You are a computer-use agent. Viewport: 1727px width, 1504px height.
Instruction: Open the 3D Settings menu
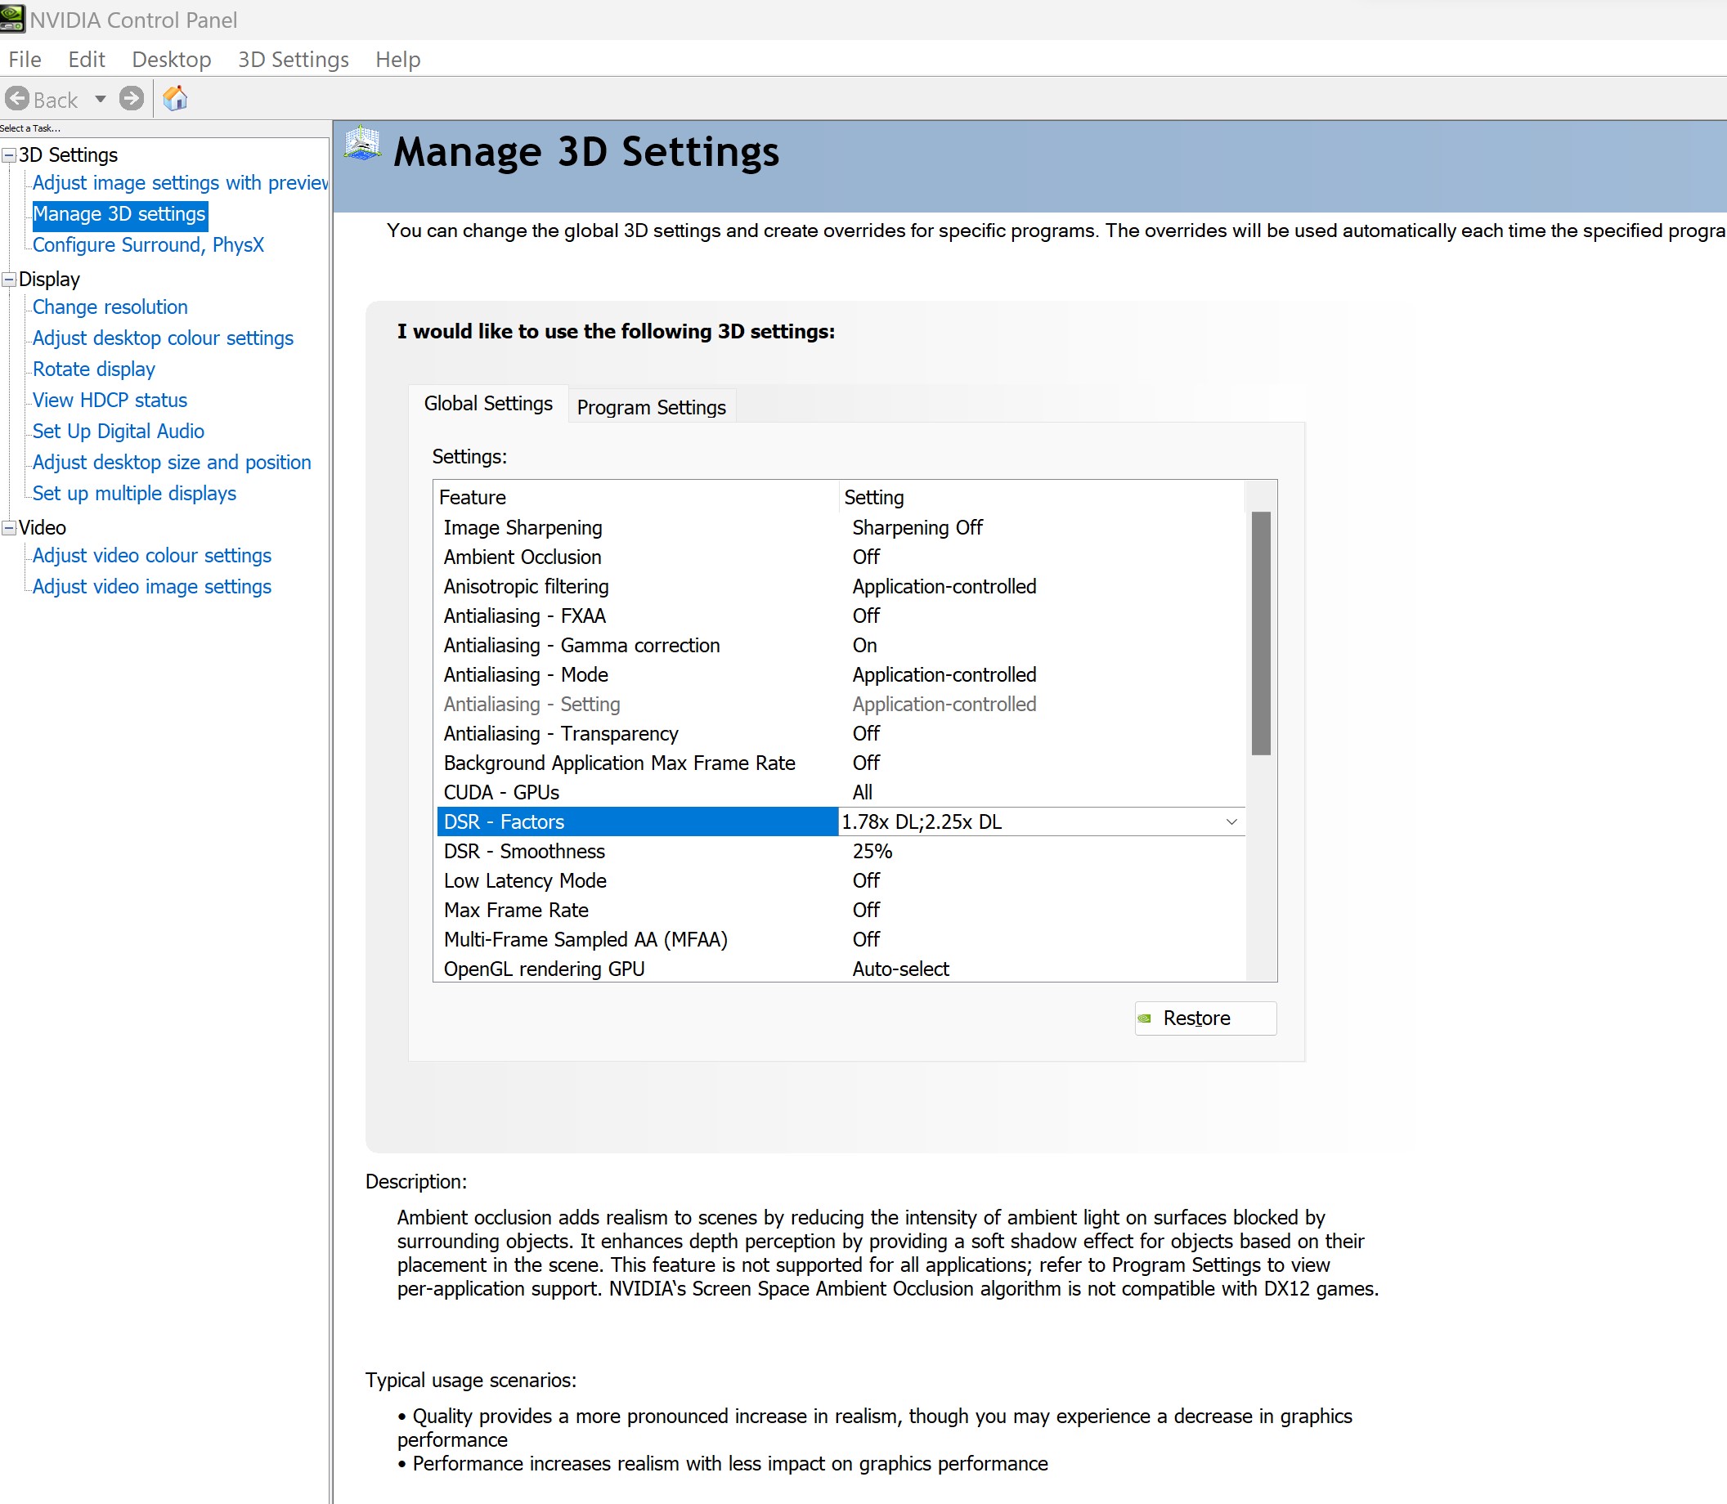[x=293, y=60]
